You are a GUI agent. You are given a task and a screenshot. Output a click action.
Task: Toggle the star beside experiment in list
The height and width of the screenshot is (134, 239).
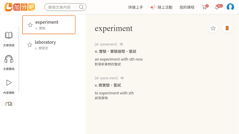[30, 25]
